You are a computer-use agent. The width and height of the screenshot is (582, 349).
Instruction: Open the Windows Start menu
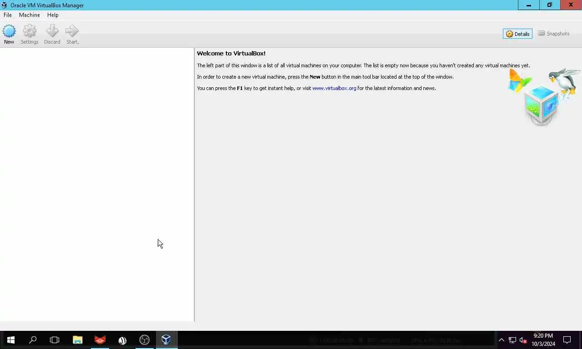pyautogui.click(x=11, y=340)
